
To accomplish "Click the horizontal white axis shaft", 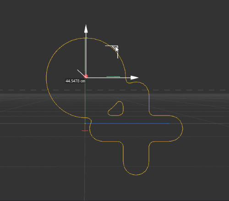I will pos(109,78).
